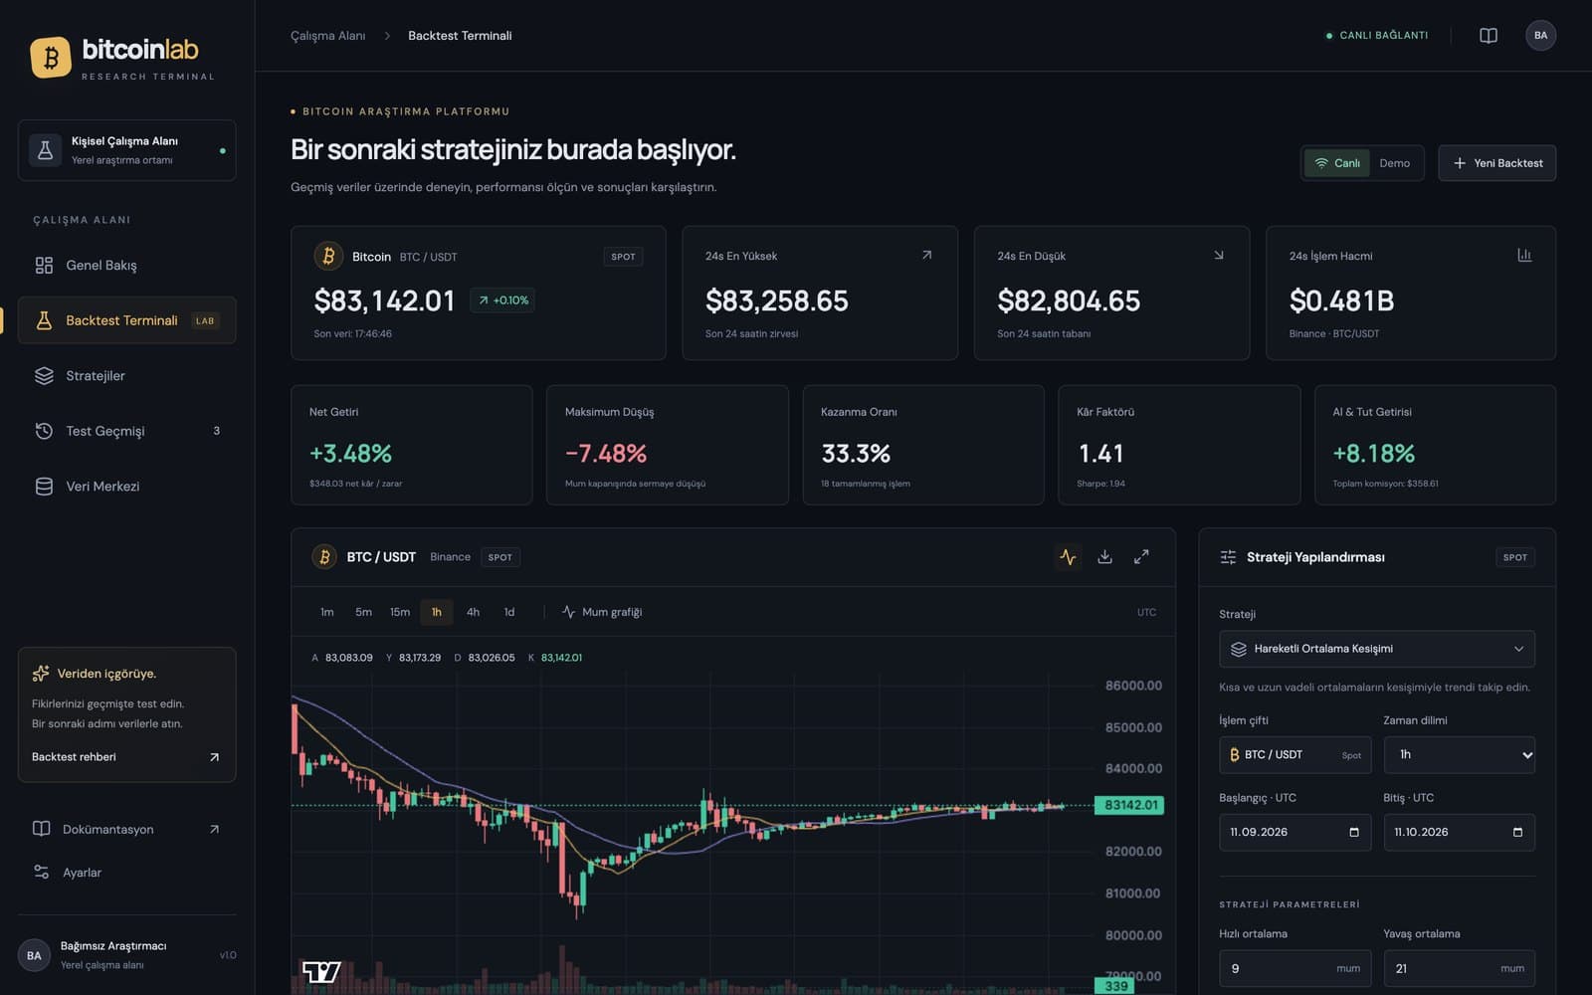Switch to Demo mode
The image size is (1592, 995).
point(1394,163)
